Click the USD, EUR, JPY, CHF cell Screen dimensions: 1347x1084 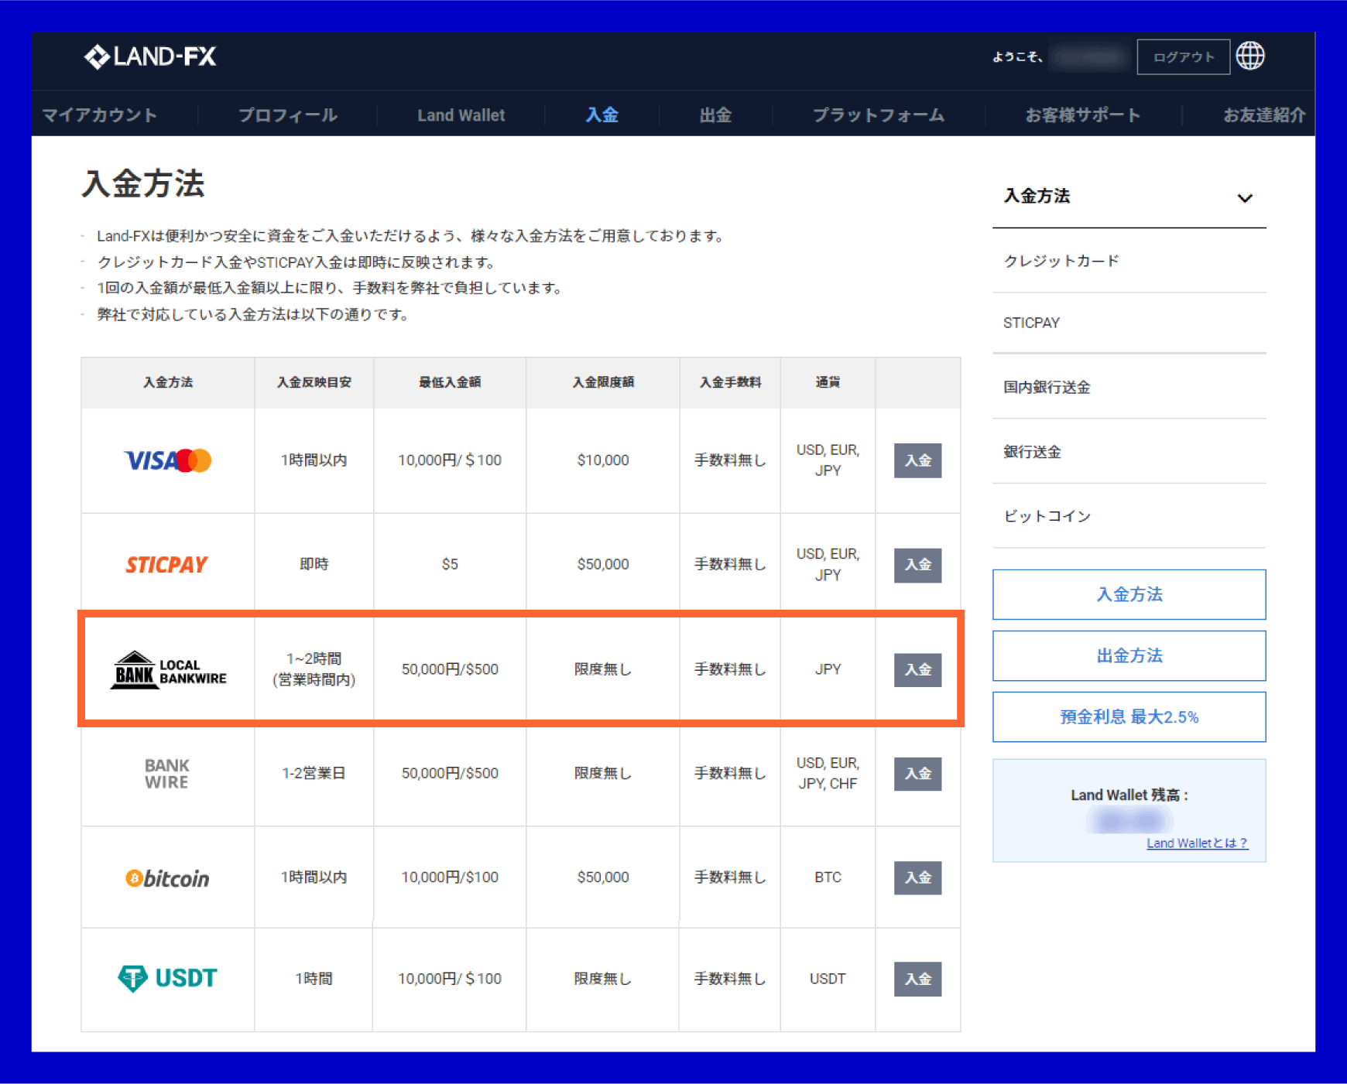point(828,774)
